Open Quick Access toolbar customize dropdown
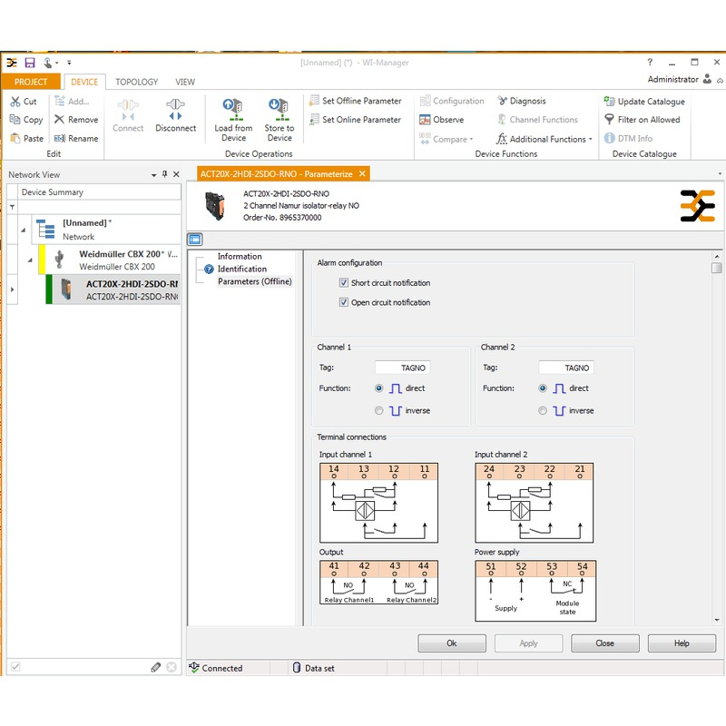Viewport: 726px width, 726px height. coord(69,62)
